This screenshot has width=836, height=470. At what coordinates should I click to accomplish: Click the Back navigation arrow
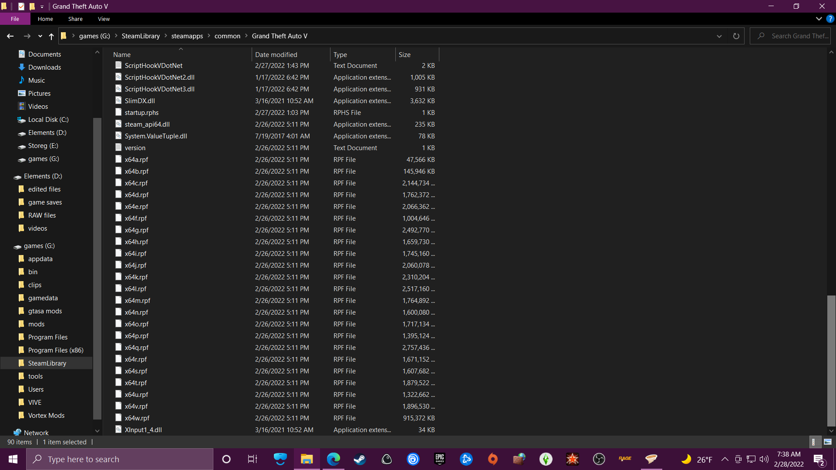tap(10, 36)
